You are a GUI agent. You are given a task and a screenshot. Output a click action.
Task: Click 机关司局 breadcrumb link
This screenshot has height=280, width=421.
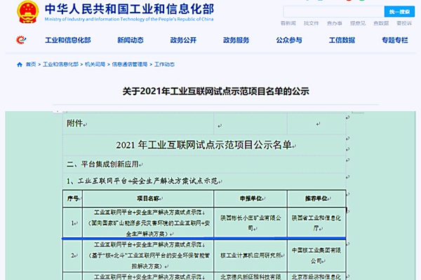click(x=95, y=64)
